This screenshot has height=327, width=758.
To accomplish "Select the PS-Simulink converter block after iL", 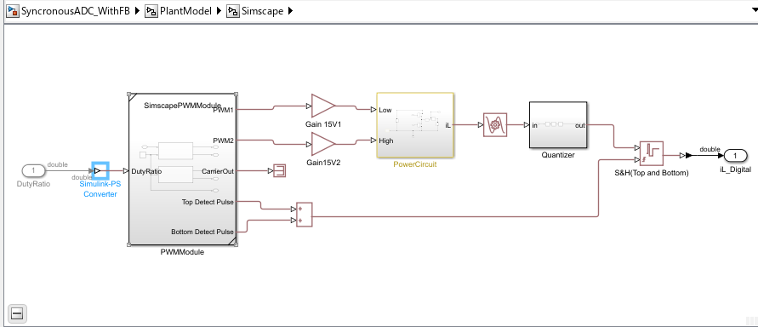I will 494,125.
